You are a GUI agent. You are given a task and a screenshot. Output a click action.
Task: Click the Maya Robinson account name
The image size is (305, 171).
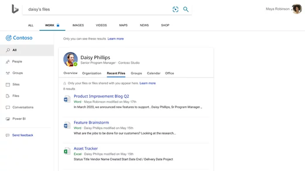coord(278,9)
